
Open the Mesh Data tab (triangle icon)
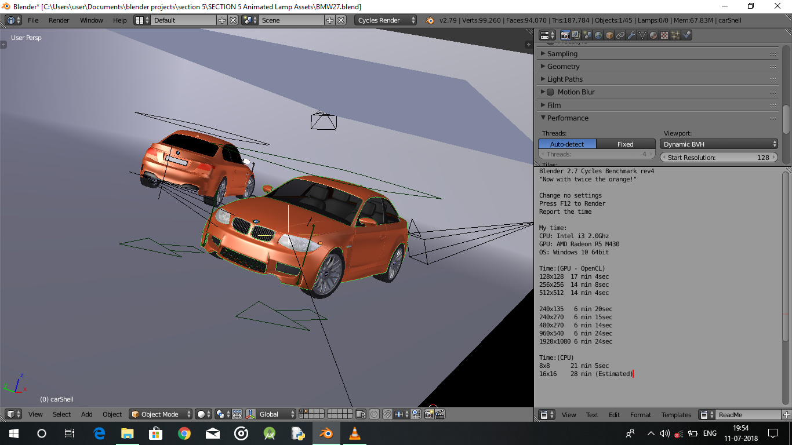coord(642,35)
